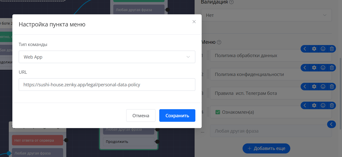Click the trash icon for 'Ознакомлен(а)' item

(x=332, y=105)
